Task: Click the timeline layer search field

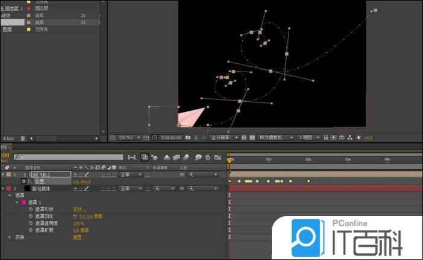Action: (72, 158)
